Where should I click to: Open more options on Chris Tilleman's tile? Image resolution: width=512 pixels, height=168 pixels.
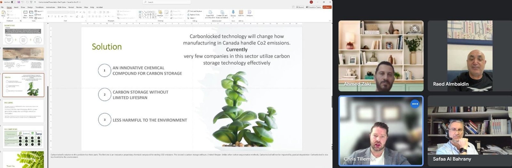pyautogui.click(x=415, y=104)
